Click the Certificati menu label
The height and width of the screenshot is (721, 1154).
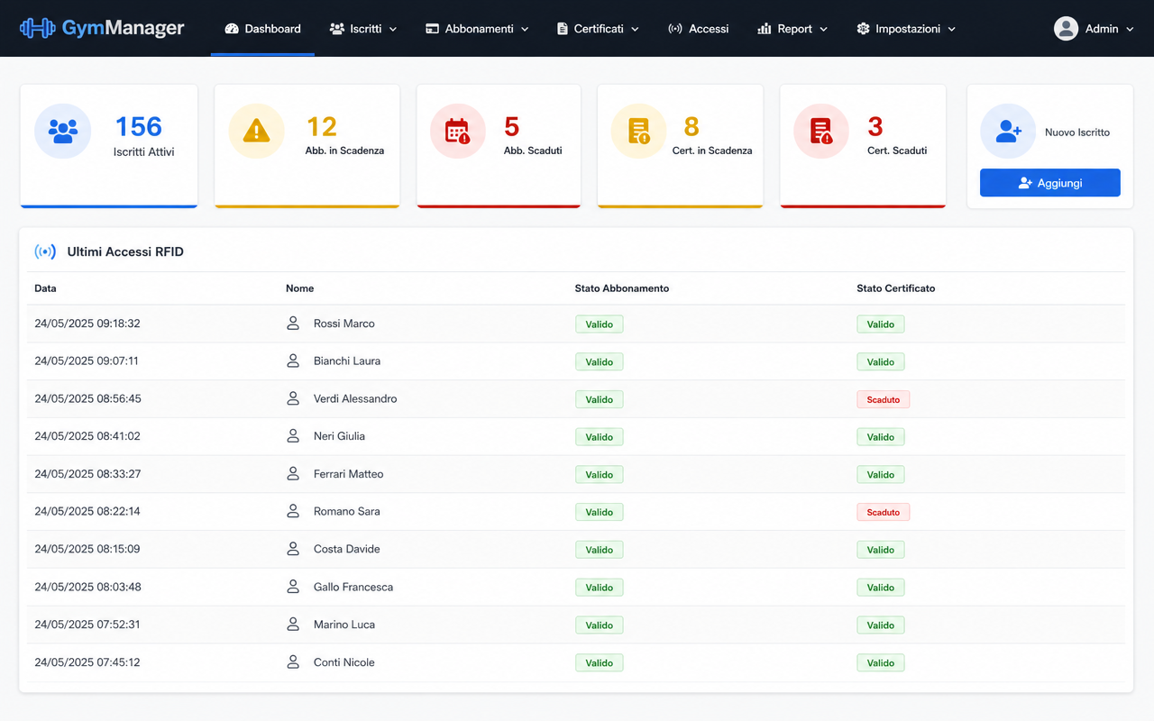[x=599, y=29]
